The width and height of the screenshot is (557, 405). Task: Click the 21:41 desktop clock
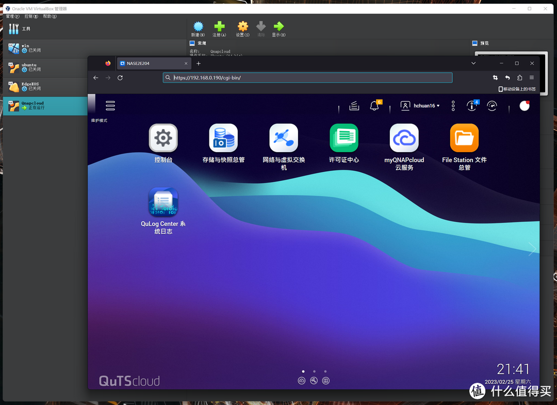[513, 369]
